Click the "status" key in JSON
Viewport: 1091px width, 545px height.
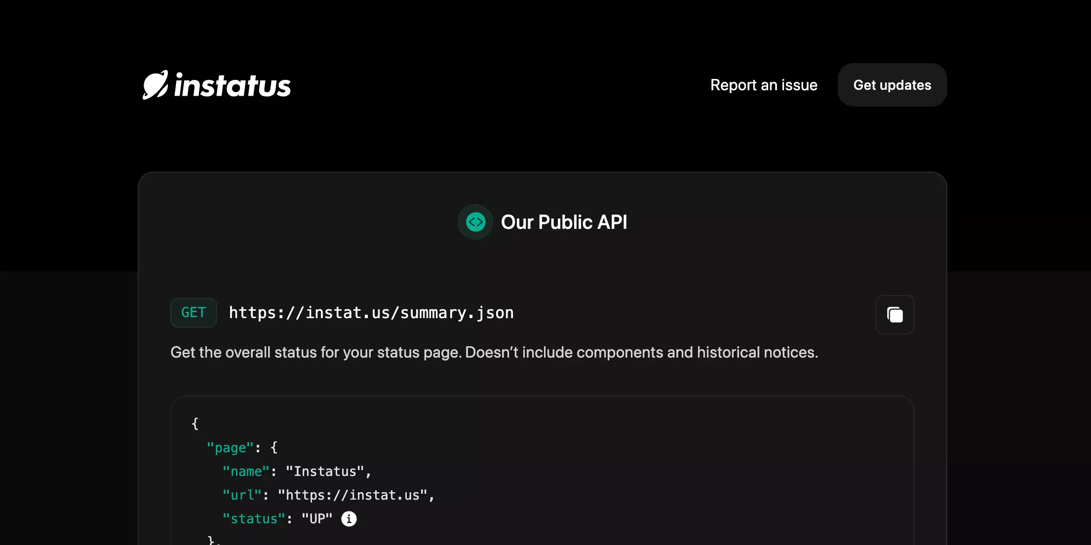coord(254,519)
